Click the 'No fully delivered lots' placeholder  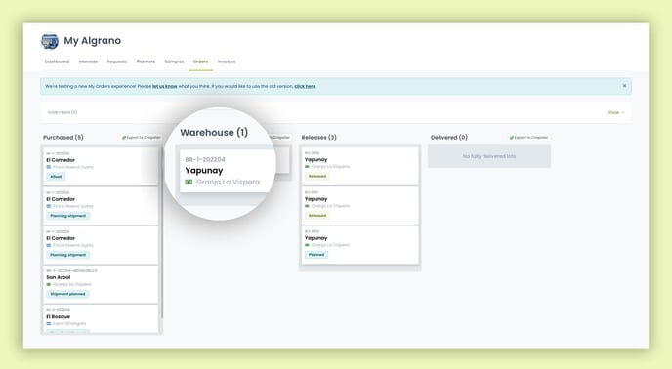[489, 156]
